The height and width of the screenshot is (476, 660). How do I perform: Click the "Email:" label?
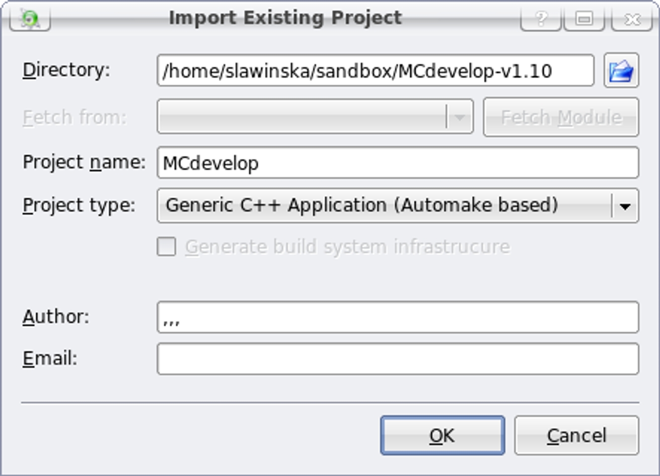click(50, 358)
